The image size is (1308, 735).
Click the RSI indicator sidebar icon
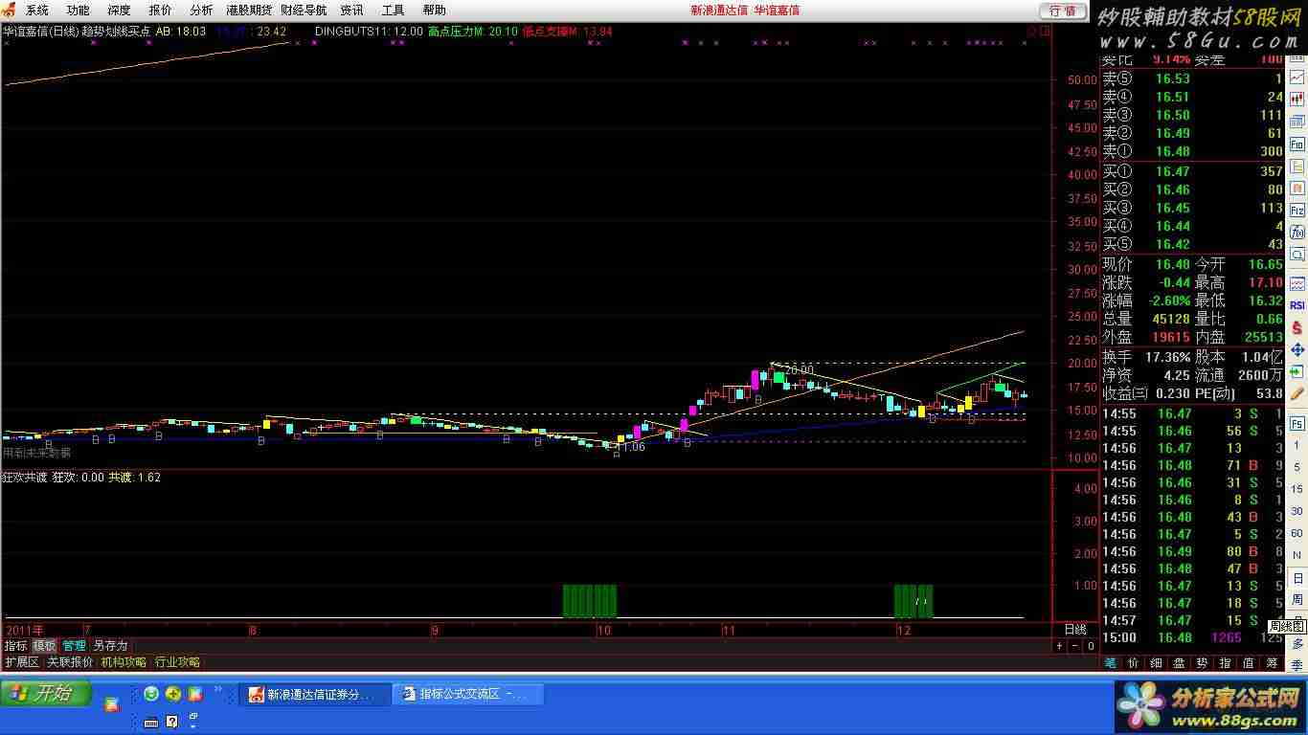[x=1297, y=305]
